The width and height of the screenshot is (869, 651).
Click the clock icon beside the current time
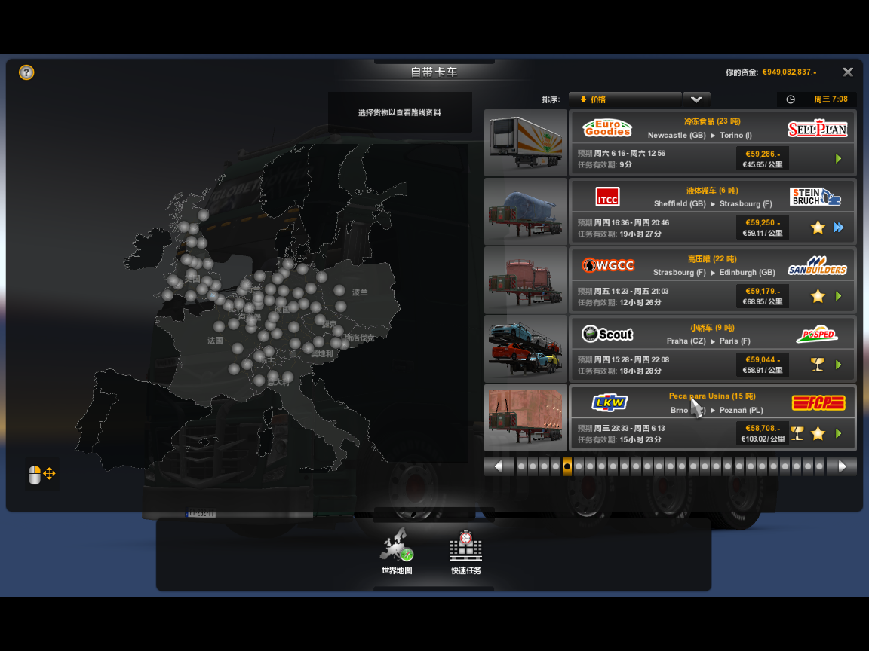[791, 99]
